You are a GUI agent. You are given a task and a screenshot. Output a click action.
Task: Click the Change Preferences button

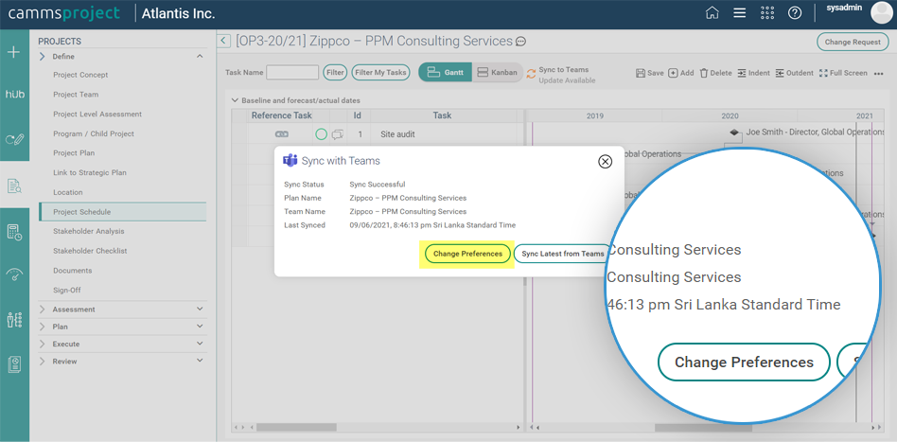[467, 254]
